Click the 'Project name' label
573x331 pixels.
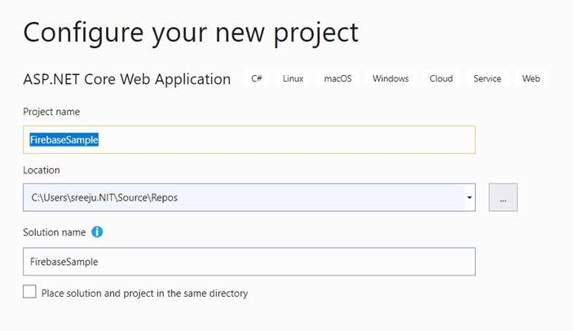51,112
